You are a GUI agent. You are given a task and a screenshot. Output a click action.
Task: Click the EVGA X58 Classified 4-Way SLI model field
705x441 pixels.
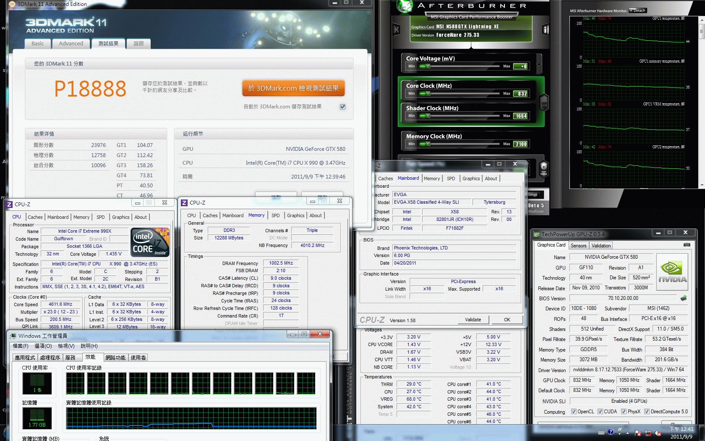pyautogui.click(x=432, y=202)
